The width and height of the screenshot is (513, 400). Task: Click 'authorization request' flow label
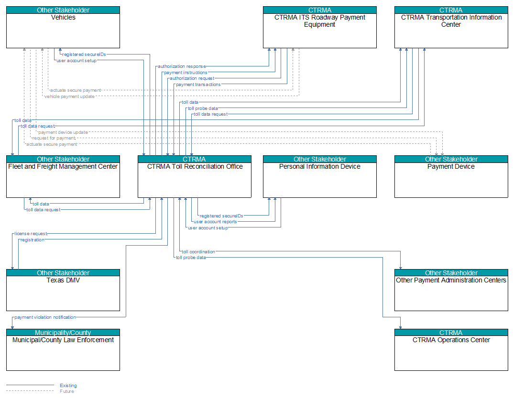(192, 78)
